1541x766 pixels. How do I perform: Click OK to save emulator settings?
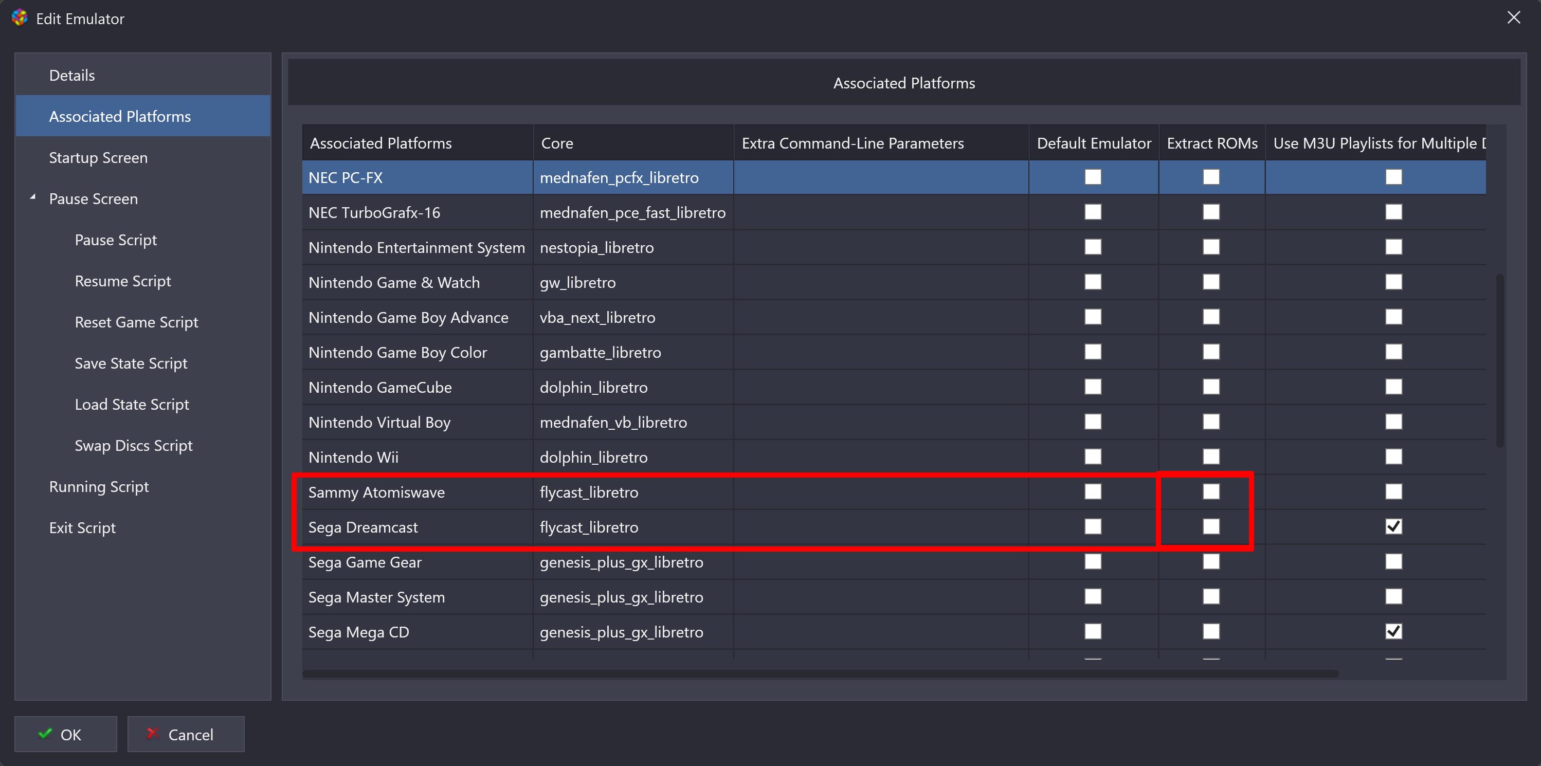pos(66,734)
